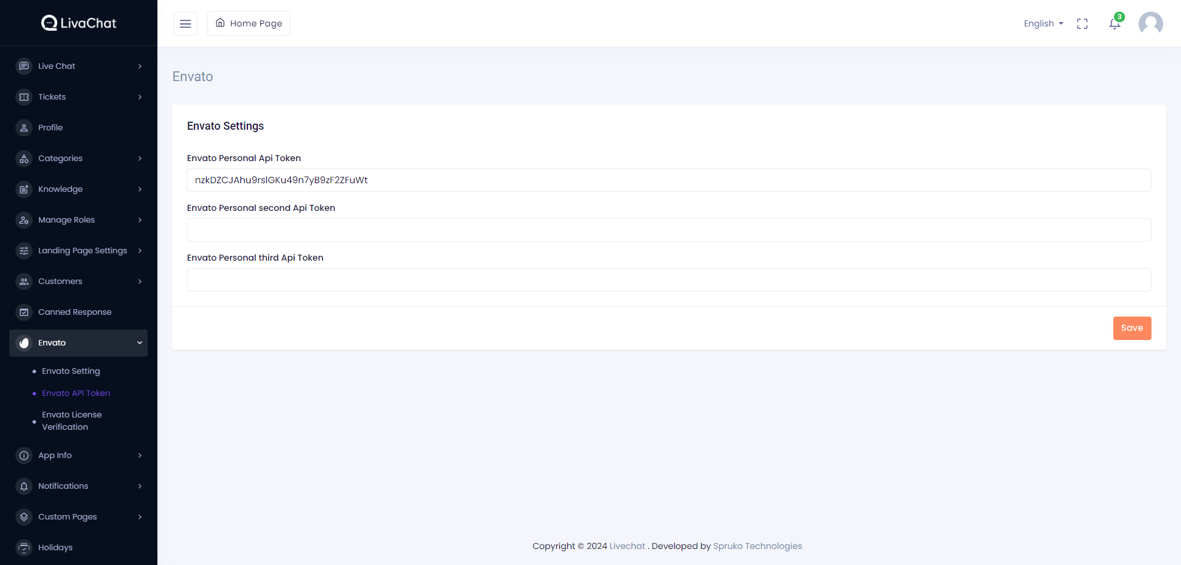Click the Profile sidebar icon
The image size is (1181, 565).
point(24,127)
